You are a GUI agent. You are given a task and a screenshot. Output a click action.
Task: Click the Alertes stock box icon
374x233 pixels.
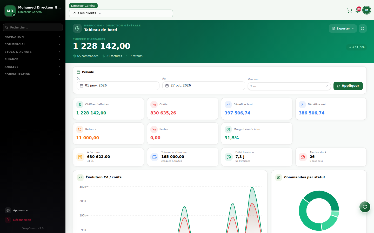pyautogui.click(x=303, y=157)
